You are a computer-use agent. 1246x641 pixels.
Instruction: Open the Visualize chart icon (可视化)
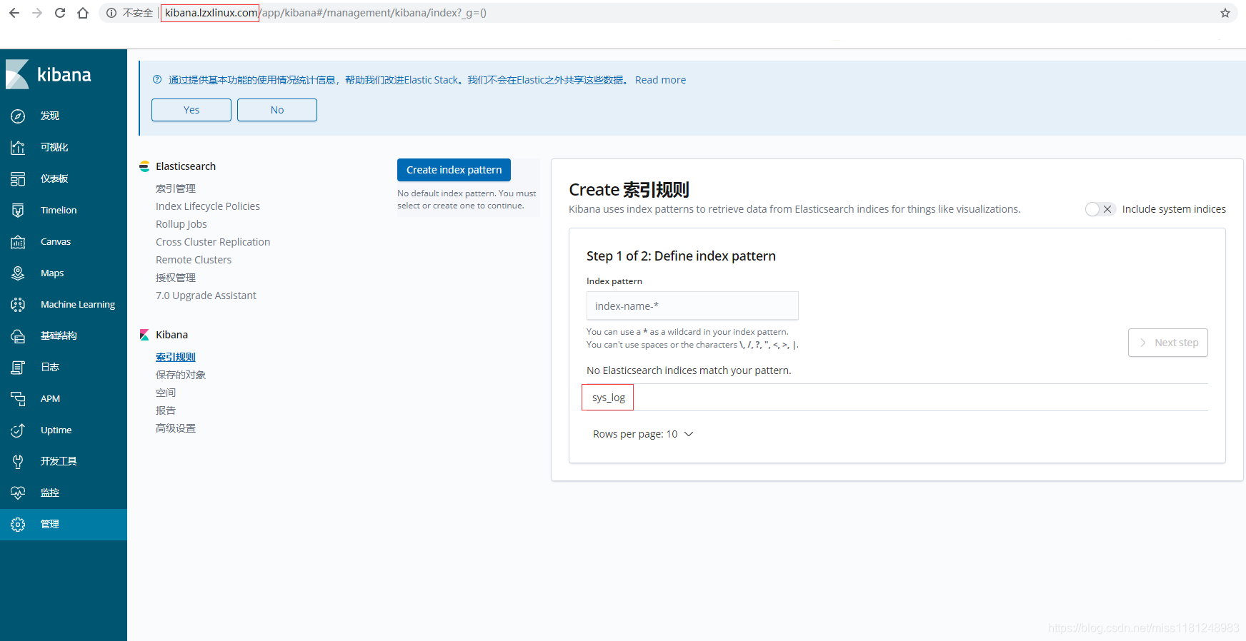[x=18, y=147]
